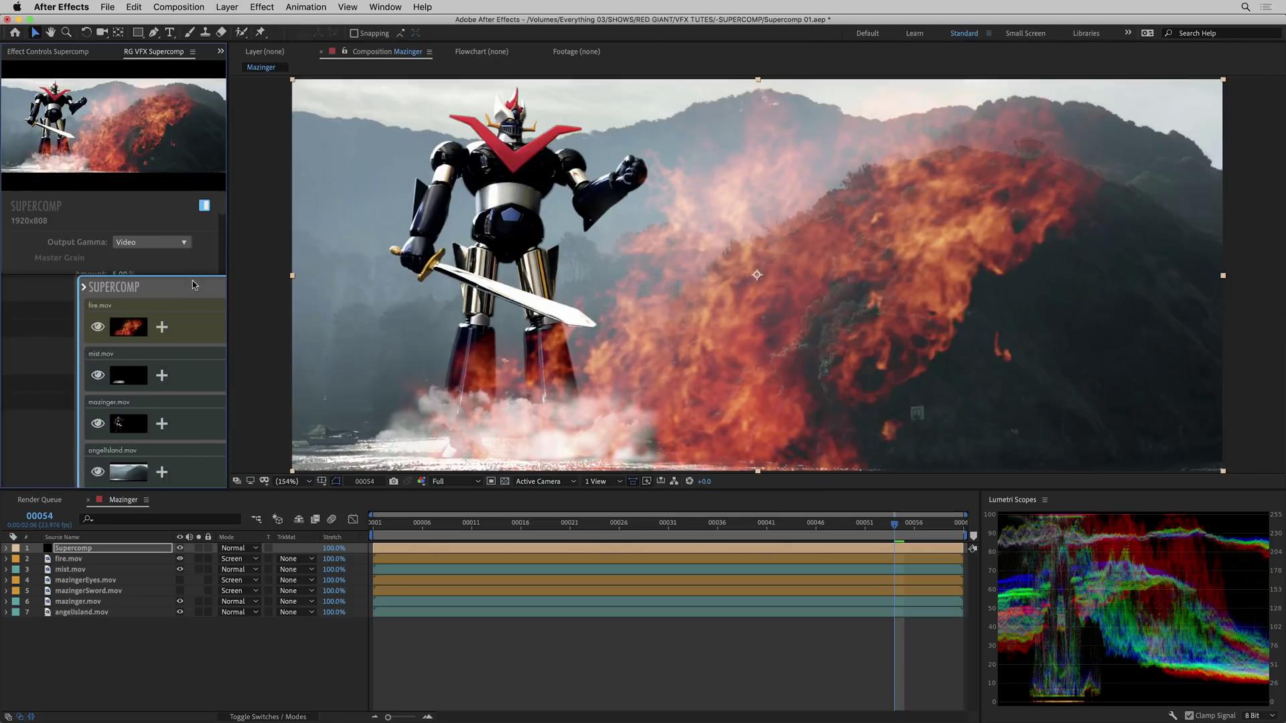1286x723 pixels.
Task: Select the Rotation tool
Action: coord(86,32)
